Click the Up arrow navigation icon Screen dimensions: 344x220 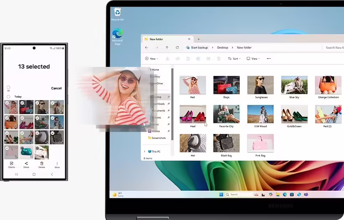click(x=167, y=48)
